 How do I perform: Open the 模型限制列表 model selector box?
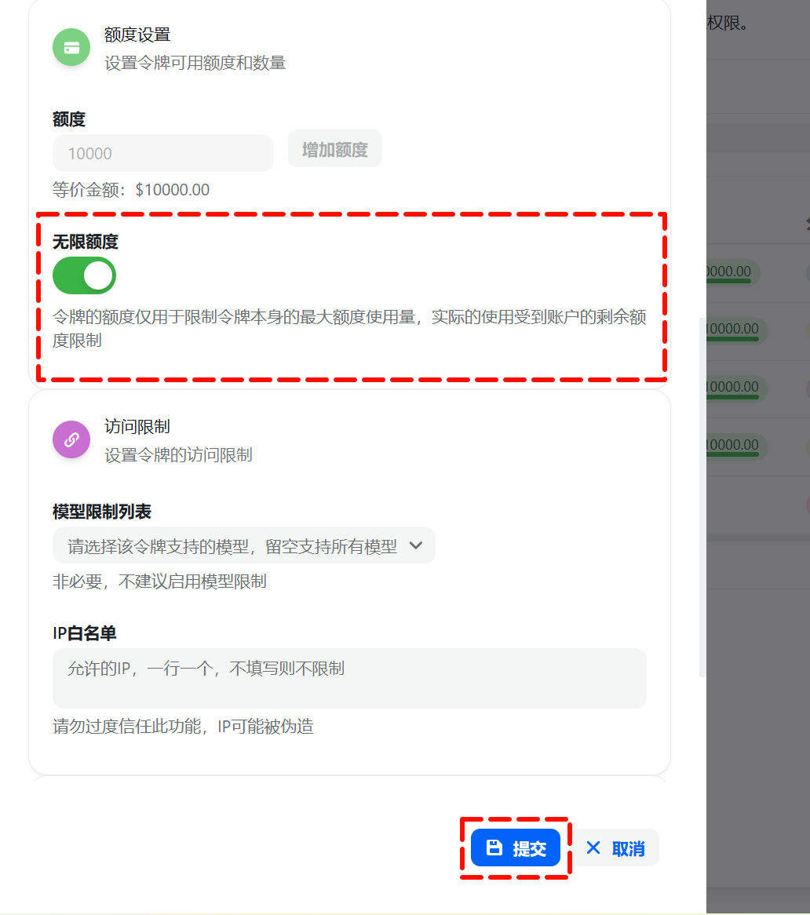(x=244, y=545)
